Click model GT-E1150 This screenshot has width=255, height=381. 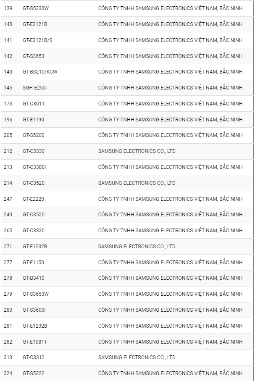point(33,263)
